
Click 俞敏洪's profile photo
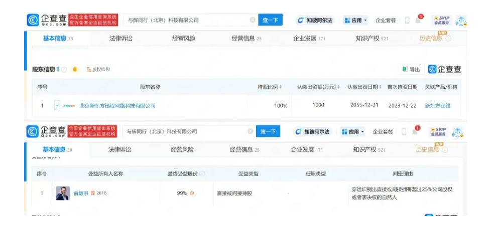(x=63, y=193)
